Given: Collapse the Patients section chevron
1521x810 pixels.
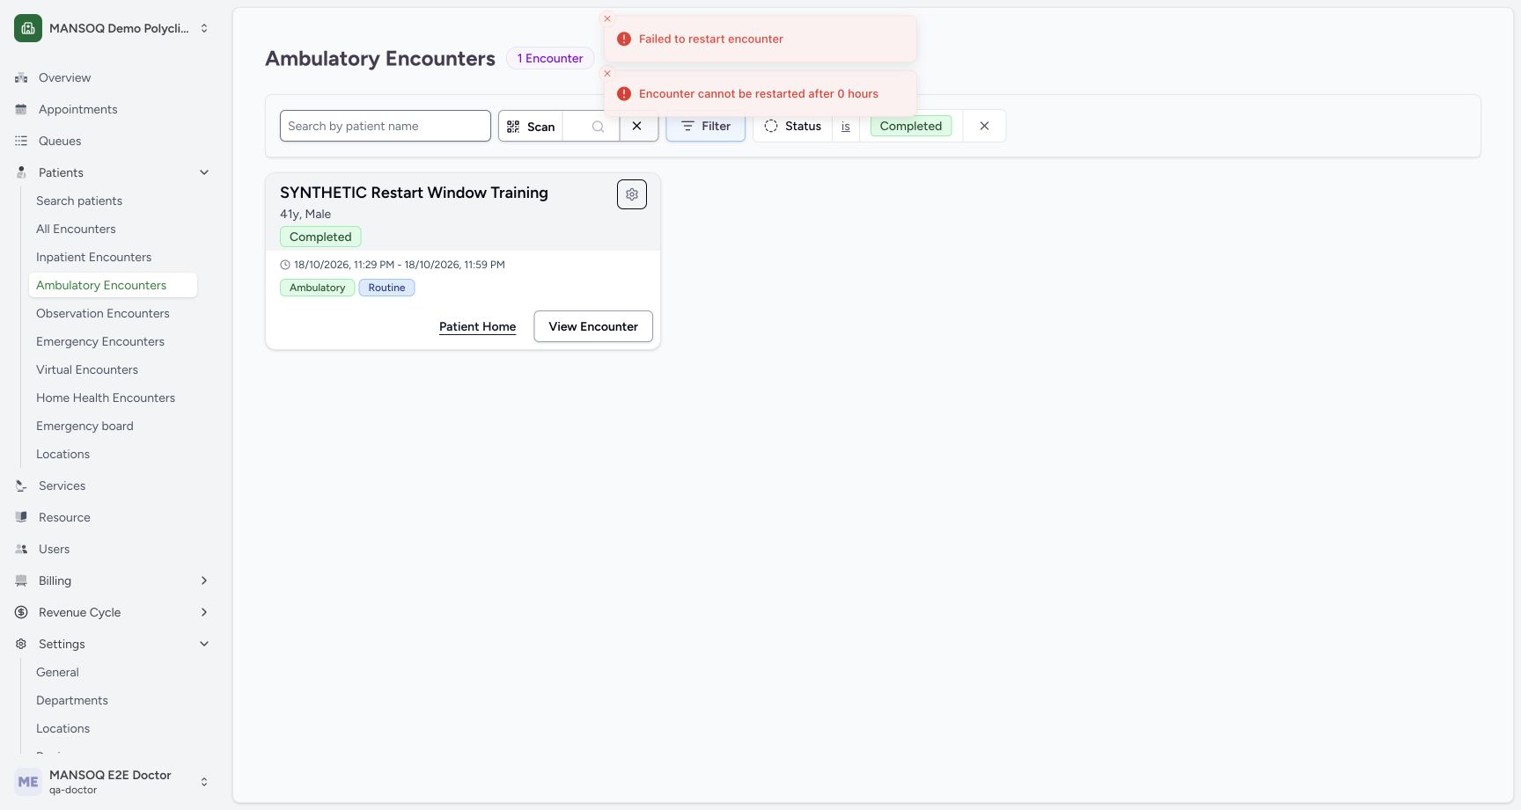Looking at the screenshot, I should [x=204, y=172].
